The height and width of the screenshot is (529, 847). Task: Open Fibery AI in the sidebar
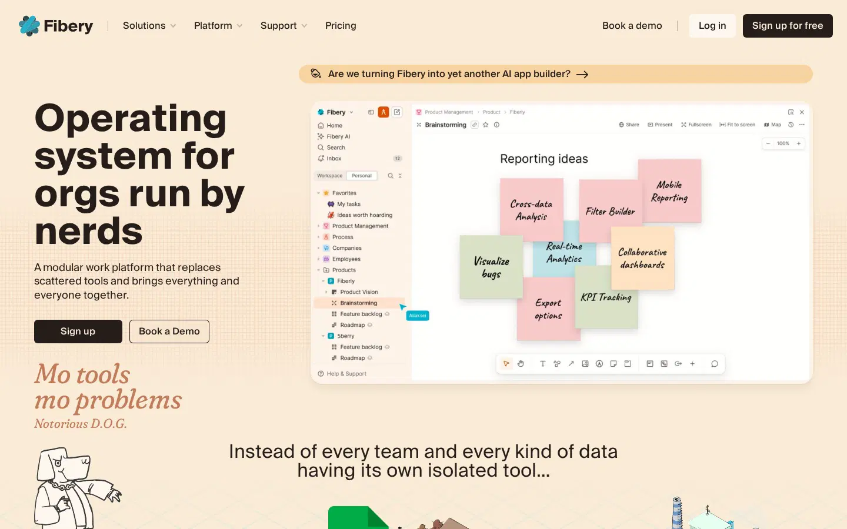click(334, 136)
